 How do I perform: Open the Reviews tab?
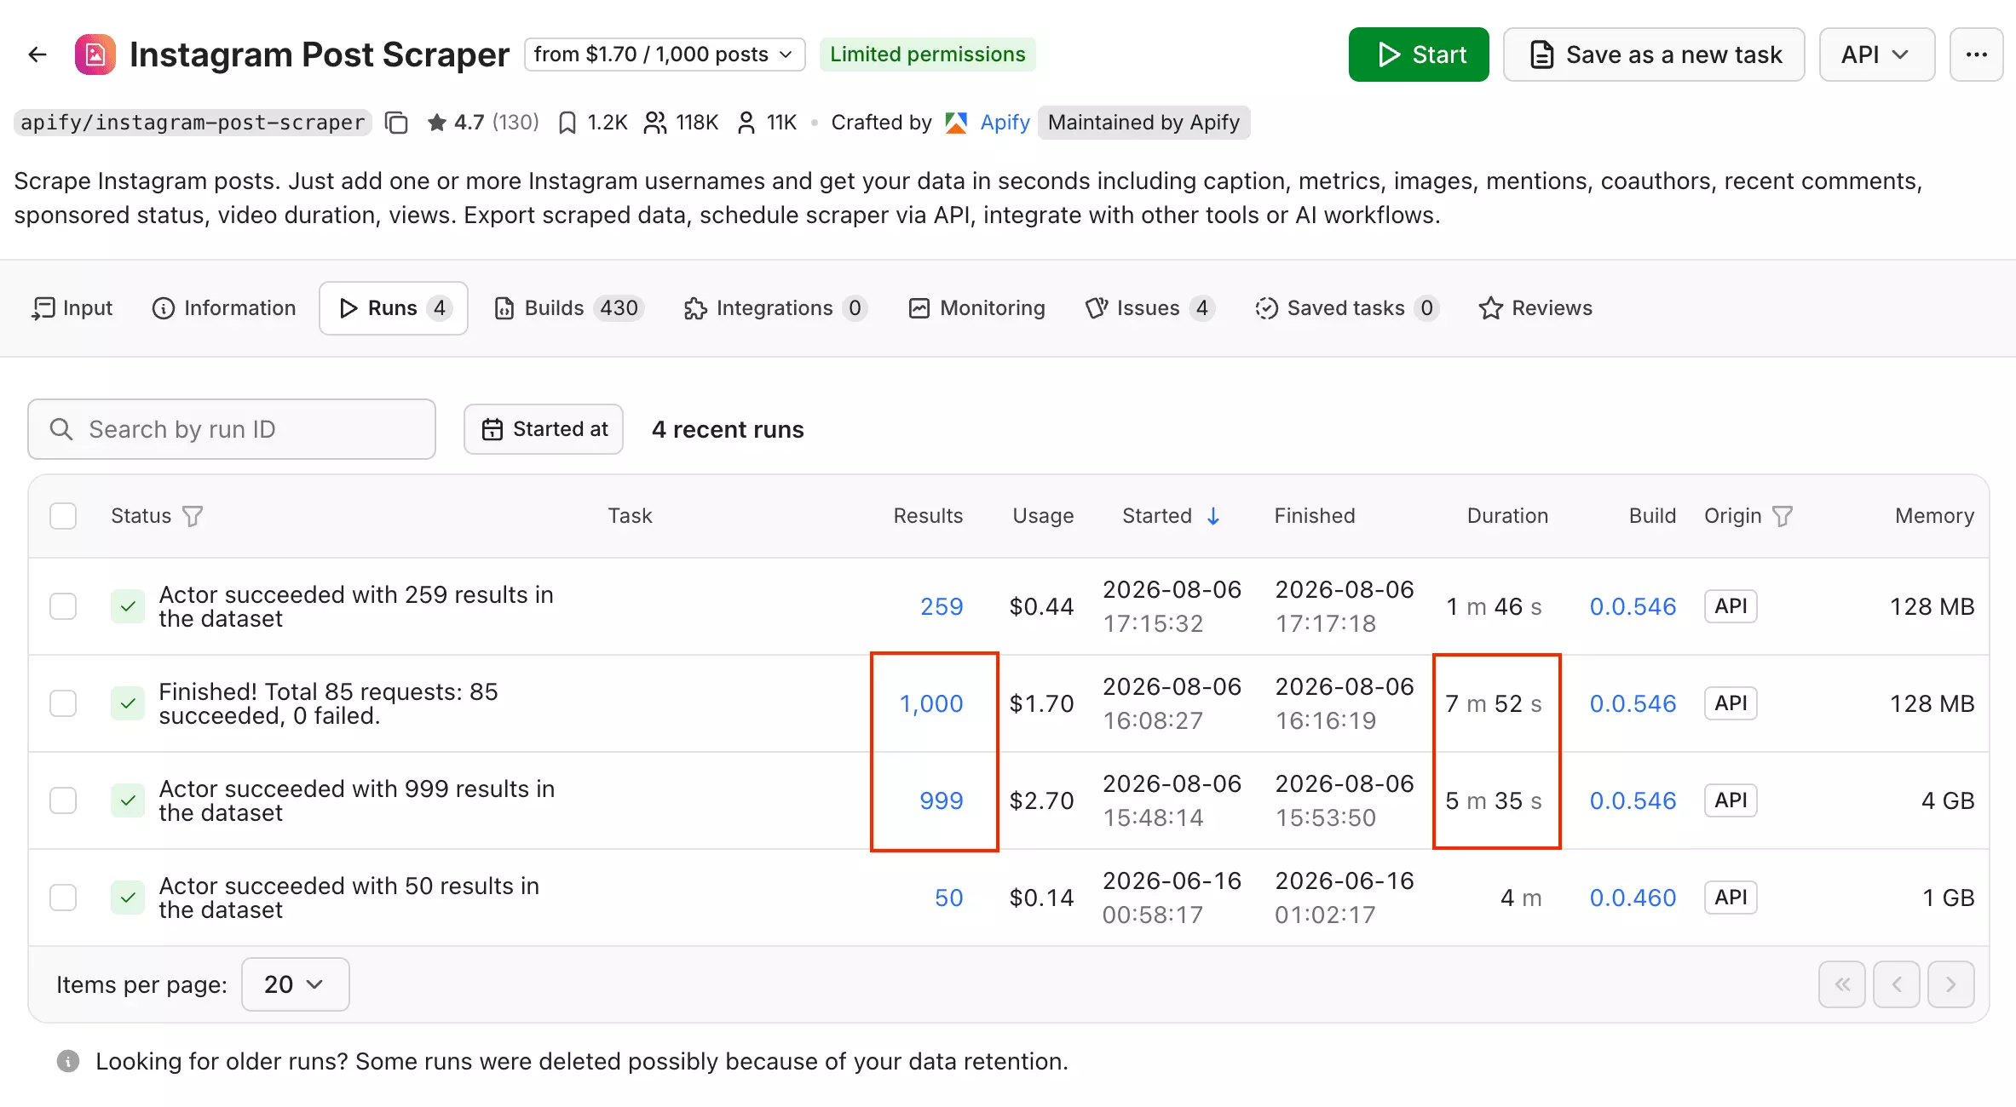point(1535,308)
